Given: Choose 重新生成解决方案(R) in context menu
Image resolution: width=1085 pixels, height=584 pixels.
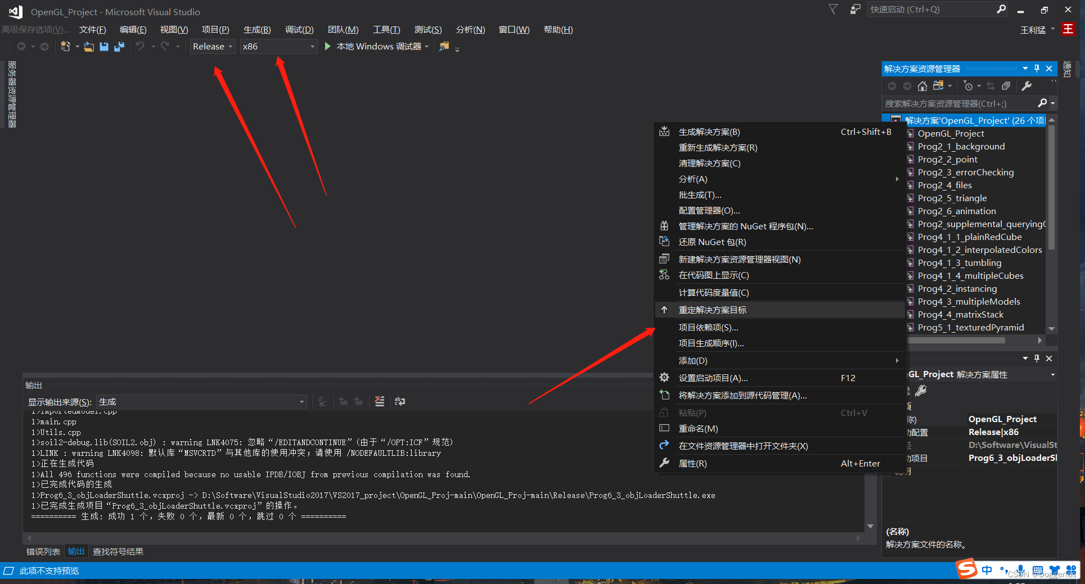Looking at the screenshot, I should click(779, 147).
